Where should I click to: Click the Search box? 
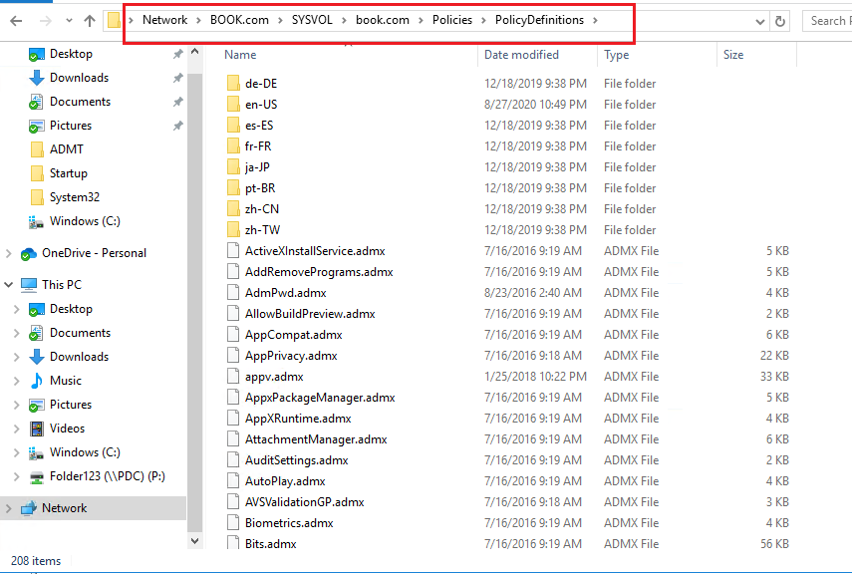pyautogui.click(x=827, y=21)
